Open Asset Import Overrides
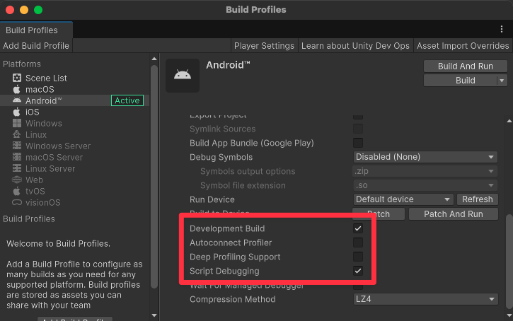 (x=463, y=46)
